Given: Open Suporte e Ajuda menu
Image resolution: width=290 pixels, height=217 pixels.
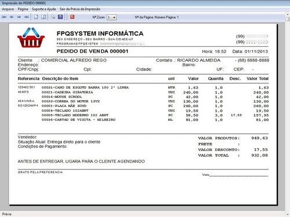Looking at the screenshot, I should [x=44, y=9].
